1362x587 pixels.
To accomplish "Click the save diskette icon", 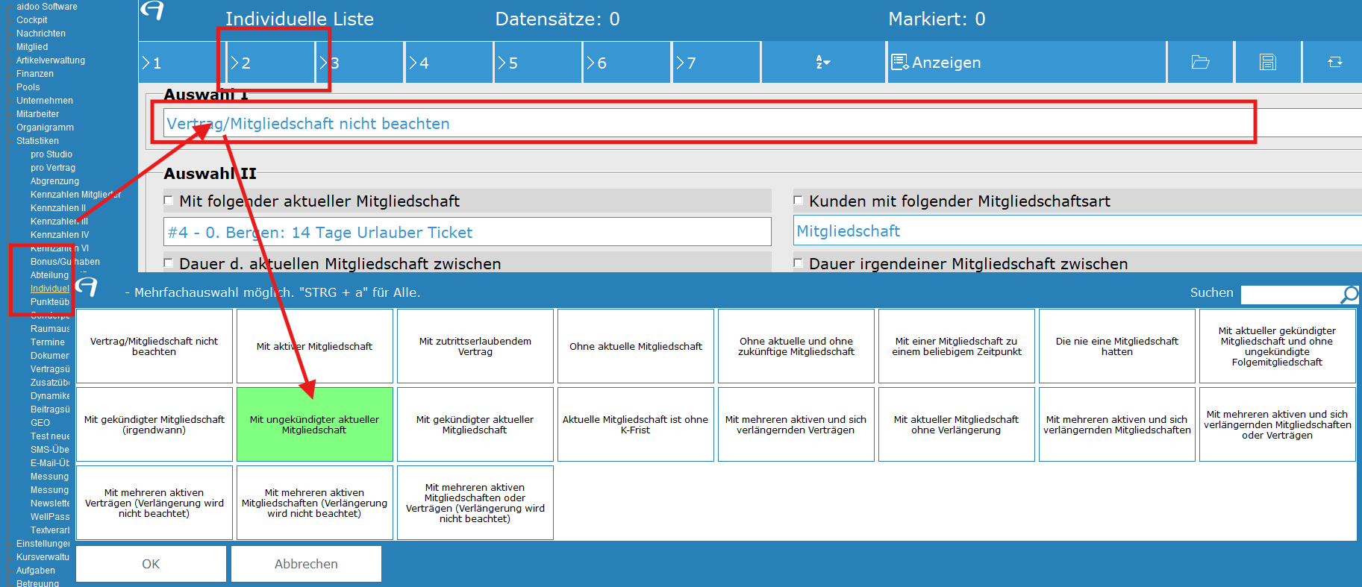I will [1267, 62].
